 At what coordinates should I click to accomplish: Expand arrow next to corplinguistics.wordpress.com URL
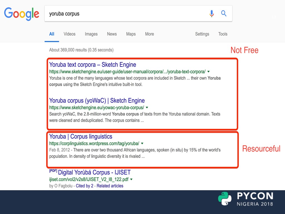(142, 144)
